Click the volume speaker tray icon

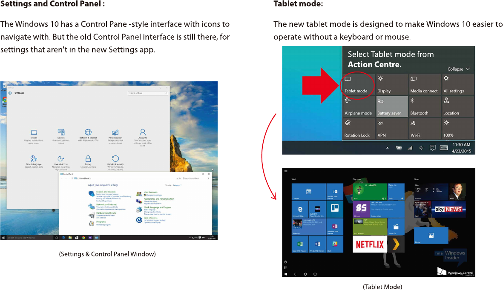[x=421, y=148]
